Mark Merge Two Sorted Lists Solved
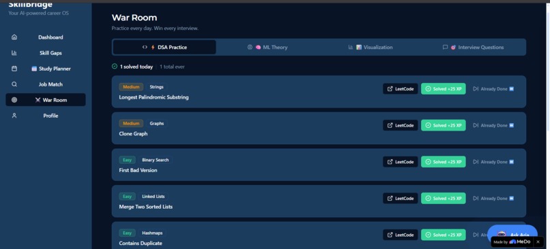The width and height of the screenshot is (550, 249). click(x=444, y=198)
